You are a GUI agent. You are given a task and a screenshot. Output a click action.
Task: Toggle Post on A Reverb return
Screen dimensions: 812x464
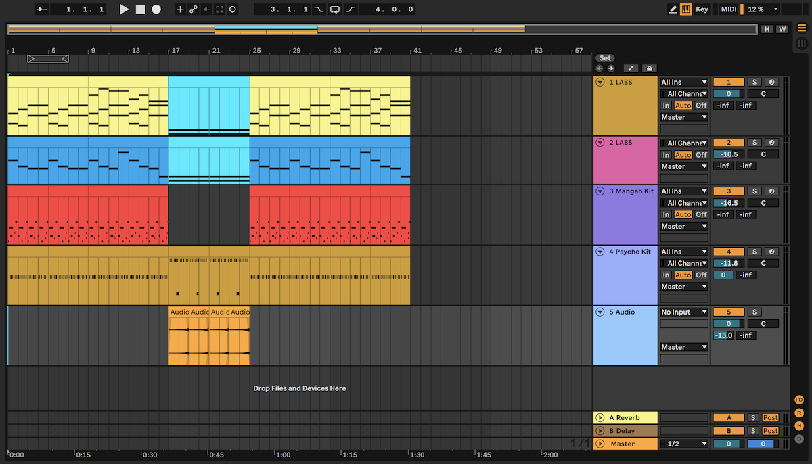pos(771,418)
